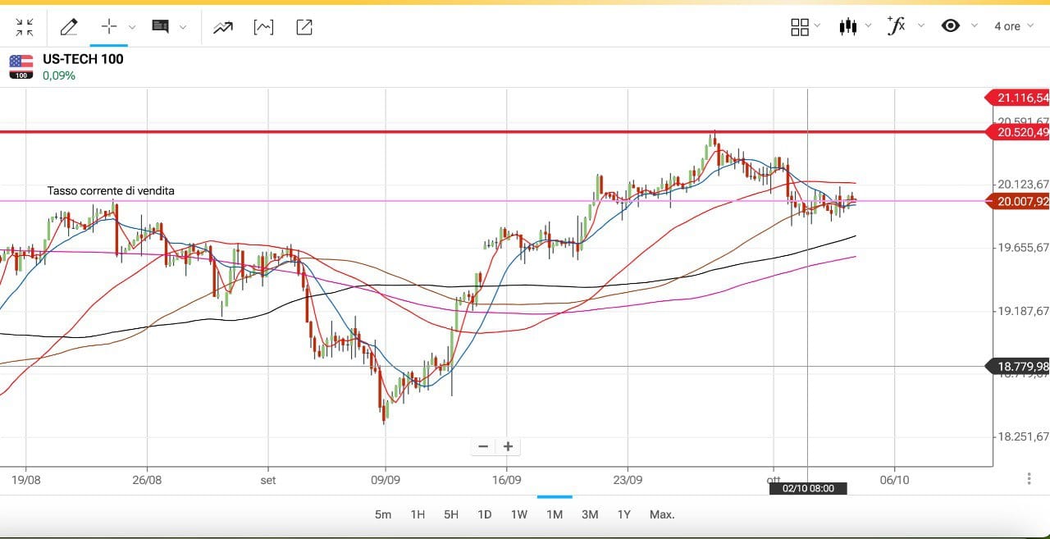Screen dimensions: 1050x539
Task: Zoom out with the minus button
Action: click(x=483, y=447)
